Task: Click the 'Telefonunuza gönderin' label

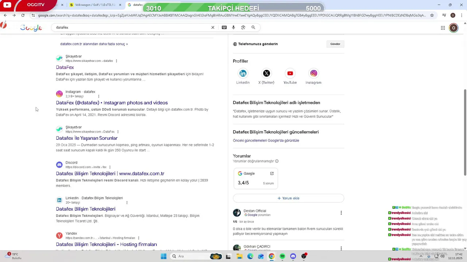Action: click(258, 44)
